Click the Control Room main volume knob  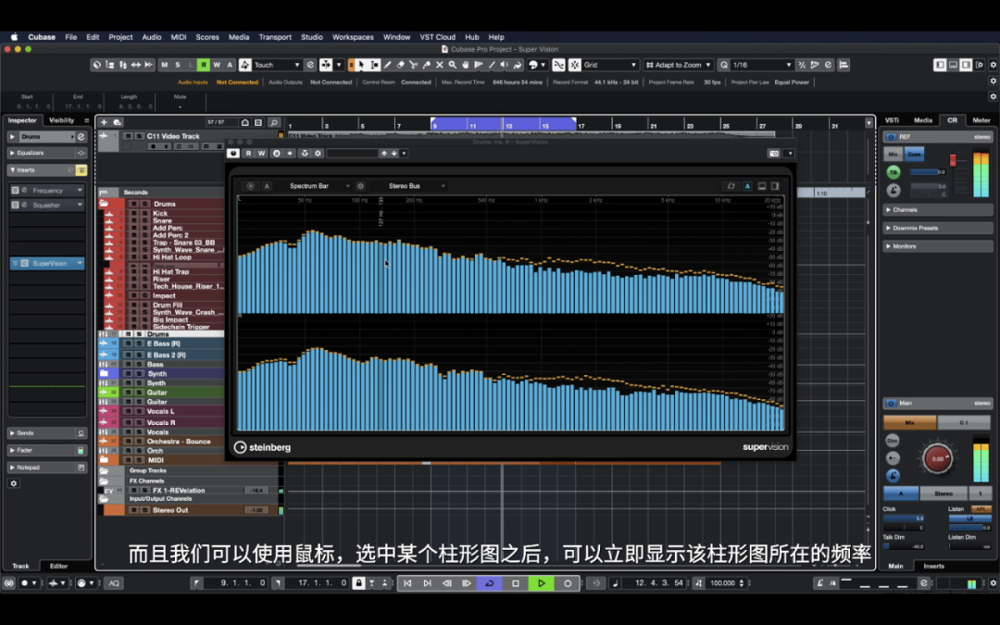click(x=937, y=458)
